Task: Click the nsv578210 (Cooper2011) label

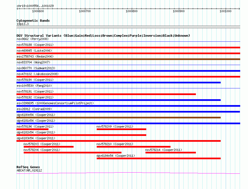Action: point(115,144)
